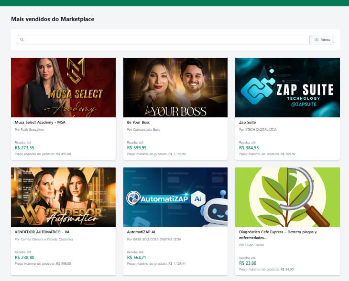This screenshot has height=281, width=349.
Task: Click commission value 'R$ 238,80'
Action: [x=24, y=258]
